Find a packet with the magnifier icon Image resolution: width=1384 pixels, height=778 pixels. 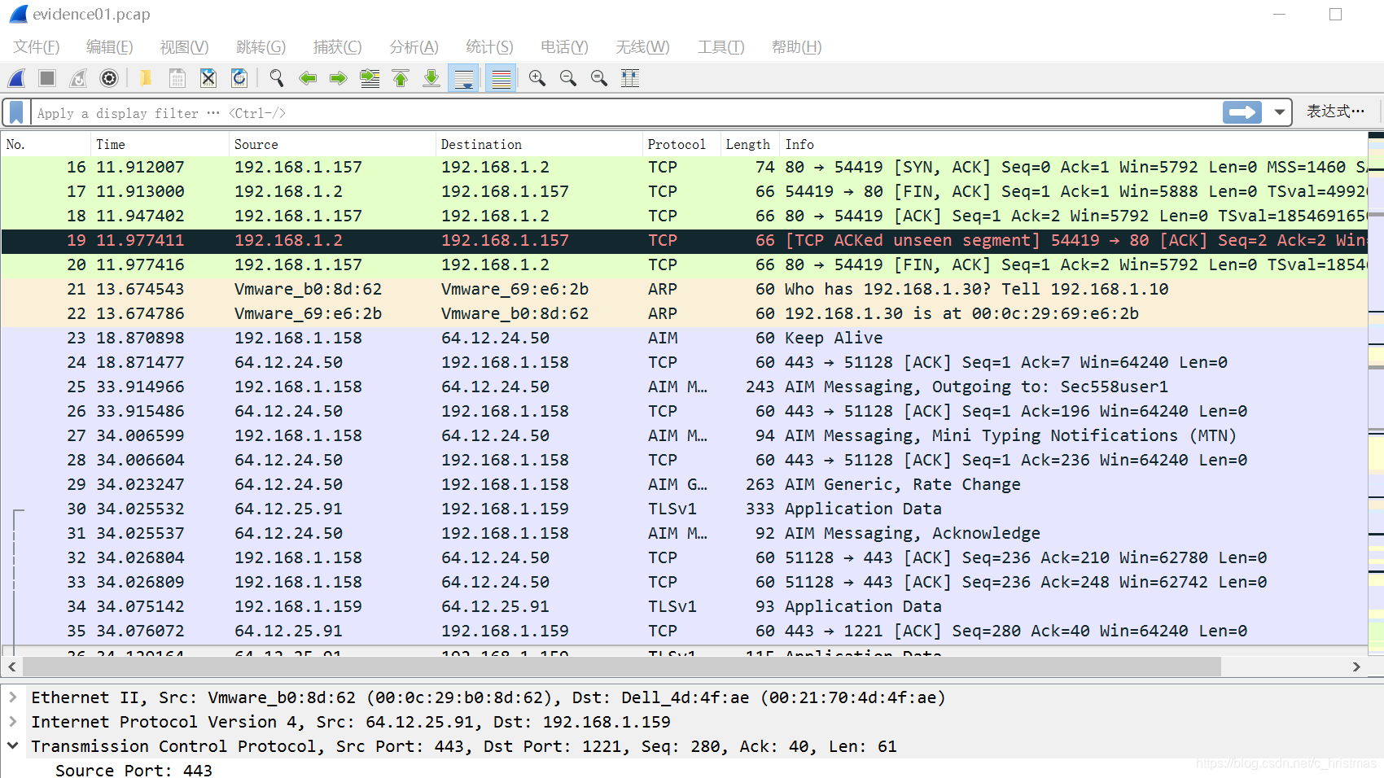tap(277, 78)
